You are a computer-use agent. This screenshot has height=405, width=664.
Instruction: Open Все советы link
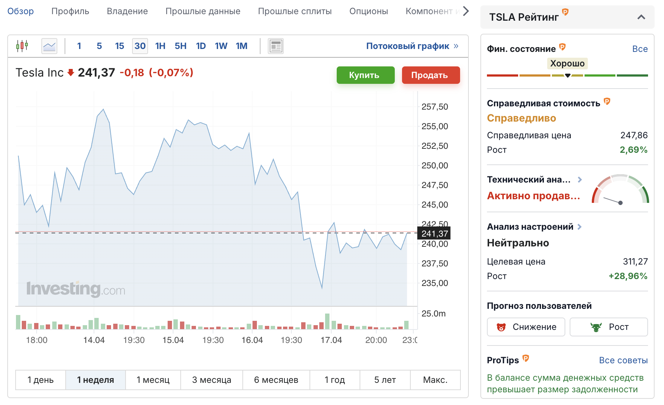click(623, 360)
